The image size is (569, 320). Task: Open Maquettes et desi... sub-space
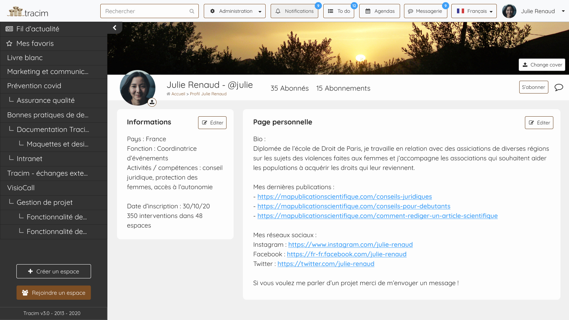coord(54,144)
